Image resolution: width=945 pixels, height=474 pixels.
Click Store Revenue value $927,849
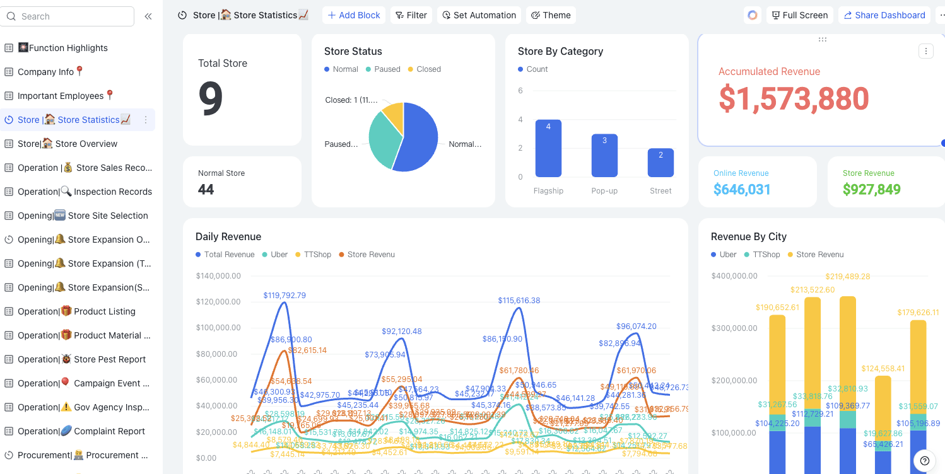[x=872, y=189]
